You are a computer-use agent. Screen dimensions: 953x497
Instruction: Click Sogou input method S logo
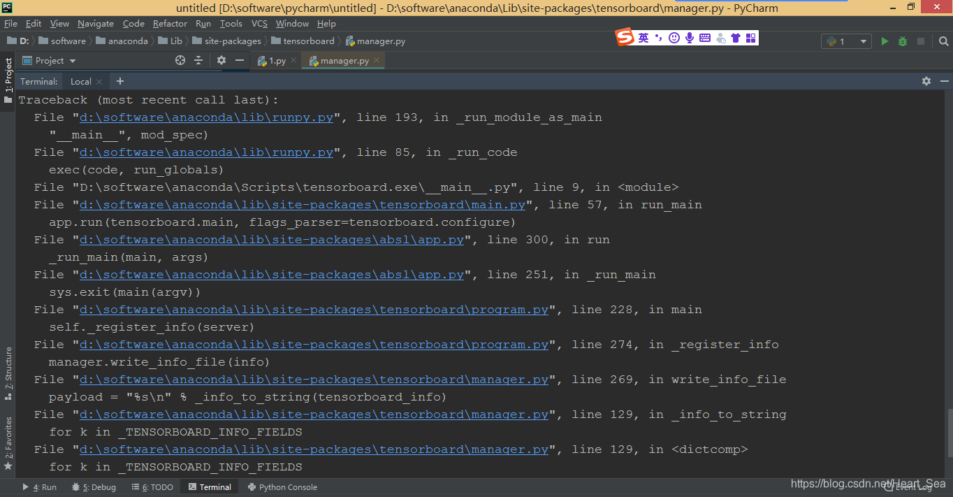(x=625, y=38)
